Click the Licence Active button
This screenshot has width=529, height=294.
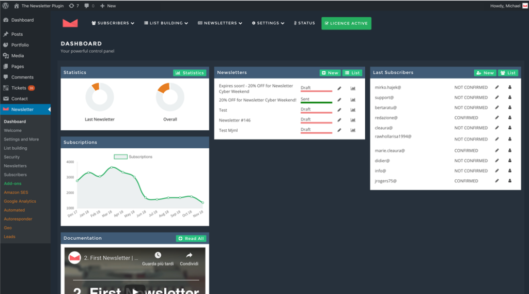click(x=346, y=23)
